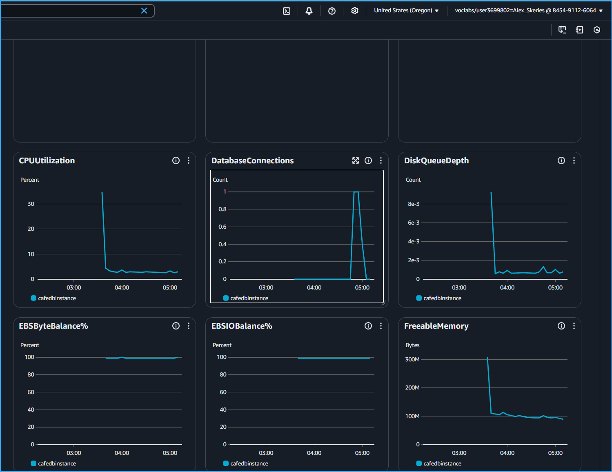Open the CloudShell terminal icon
Screen dimensions: 612x472
point(286,11)
